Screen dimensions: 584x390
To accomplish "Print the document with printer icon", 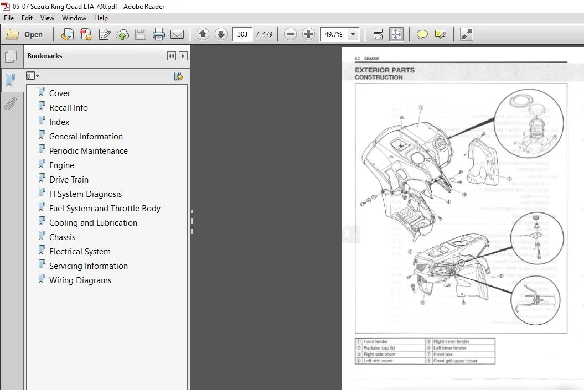I will pyautogui.click(x=159, y=34).
